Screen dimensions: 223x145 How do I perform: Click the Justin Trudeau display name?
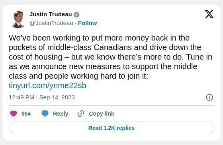click(51, 14)
